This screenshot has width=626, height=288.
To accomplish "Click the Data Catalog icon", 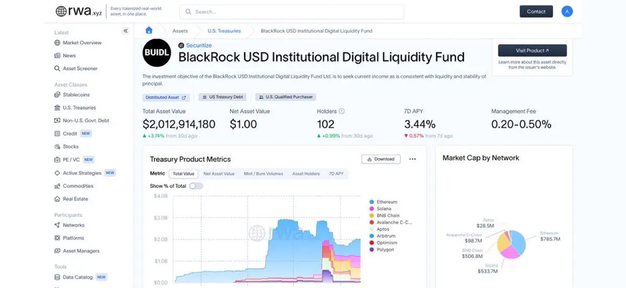I will (57, 277).
